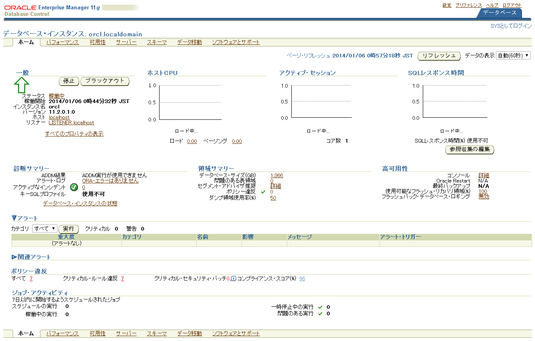
Task: Sort alerts by メッセージ column
Action: [300, 237]
